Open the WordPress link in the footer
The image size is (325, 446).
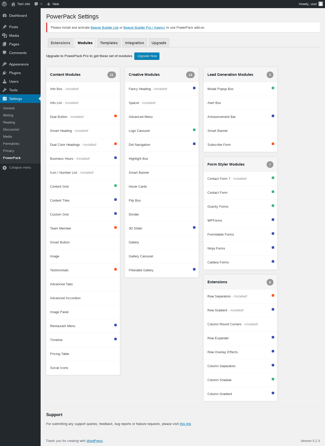point(95,441)
